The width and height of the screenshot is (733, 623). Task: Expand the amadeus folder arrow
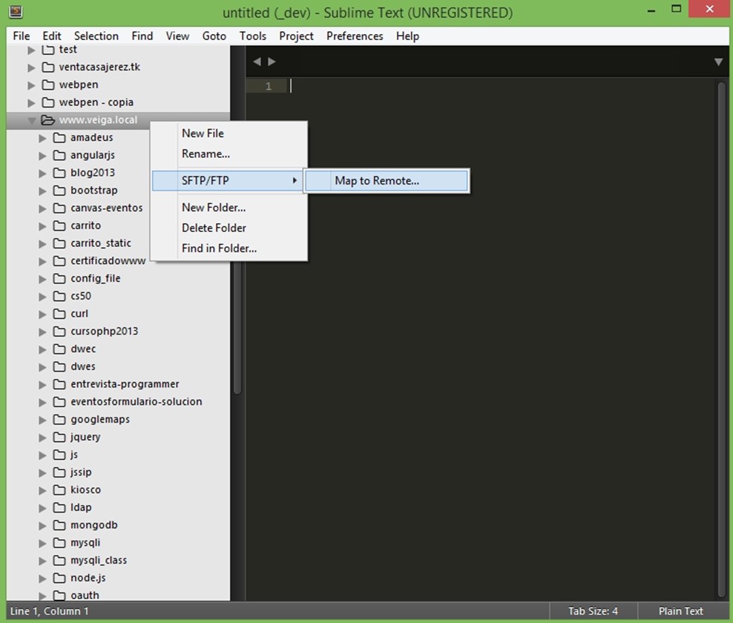click(43, 138)
